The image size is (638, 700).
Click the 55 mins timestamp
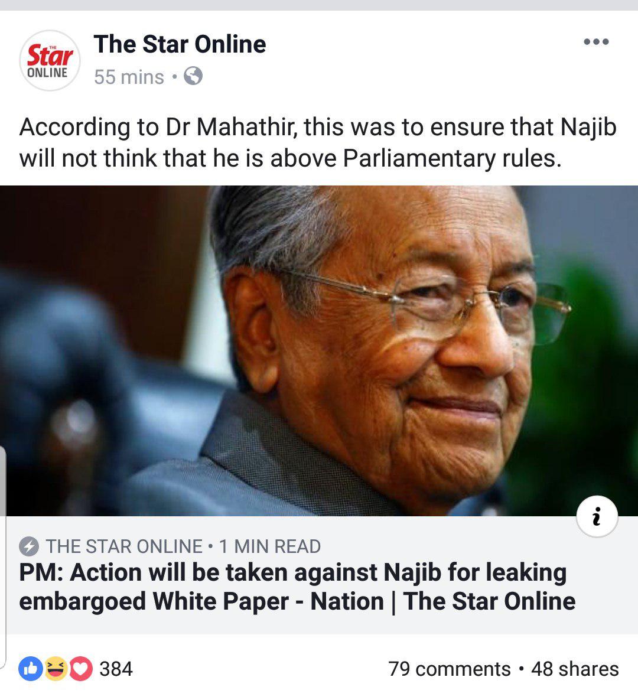coord(129,77)
